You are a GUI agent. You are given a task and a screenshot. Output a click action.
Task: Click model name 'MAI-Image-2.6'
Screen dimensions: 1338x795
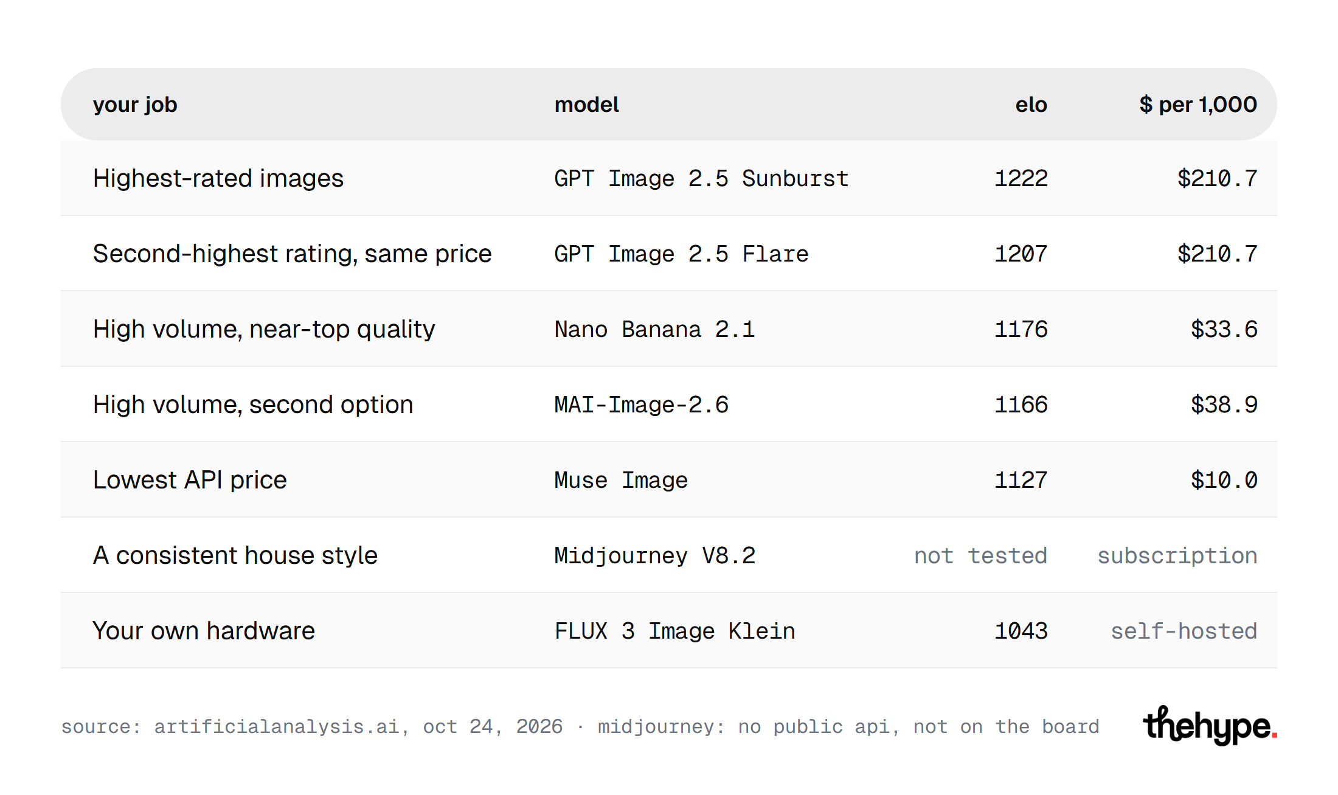click(641, 404)
